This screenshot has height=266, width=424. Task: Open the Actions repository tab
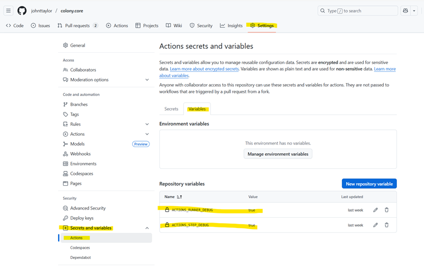[x=117, y=26]
